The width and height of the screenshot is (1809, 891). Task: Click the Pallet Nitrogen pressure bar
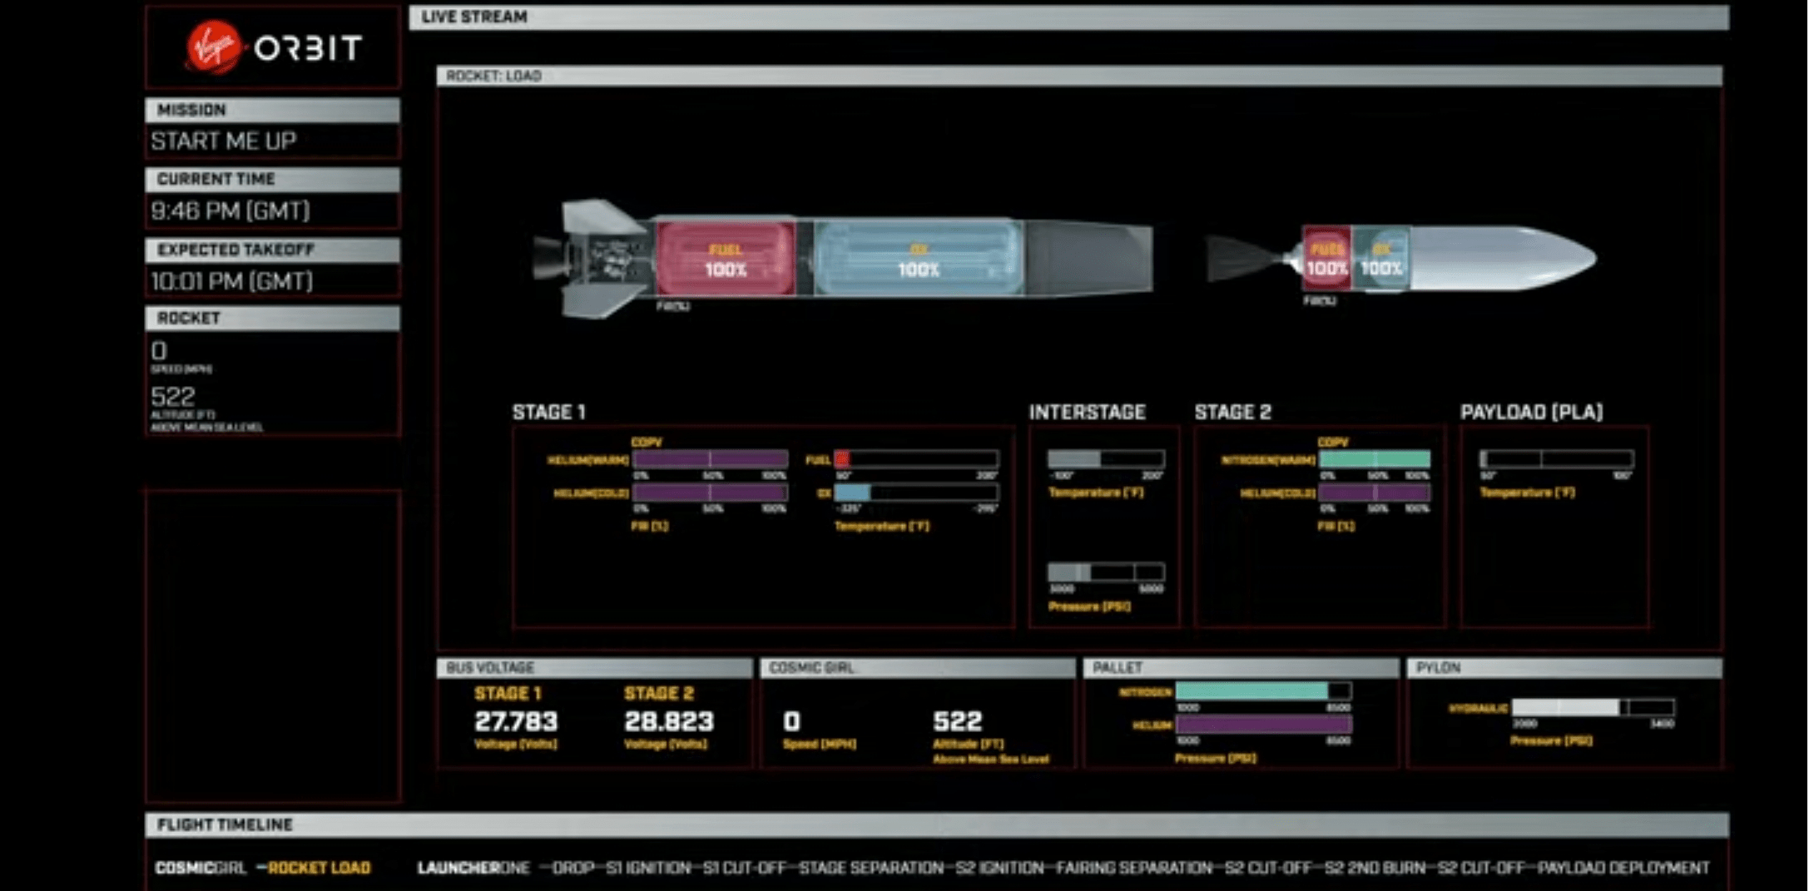[1263, 691]
